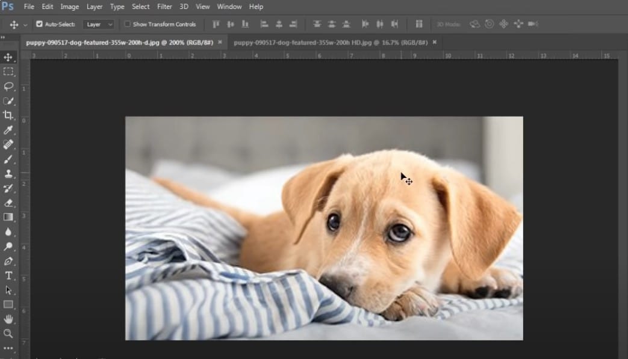Click Distribute Top Edges icon
This screenshot has height=359, width=628.
[317, 25]
